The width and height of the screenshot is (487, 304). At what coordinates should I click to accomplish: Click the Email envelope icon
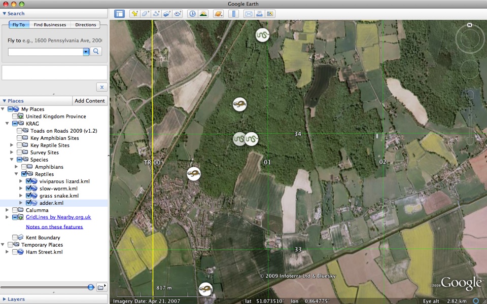click(249, 14)
